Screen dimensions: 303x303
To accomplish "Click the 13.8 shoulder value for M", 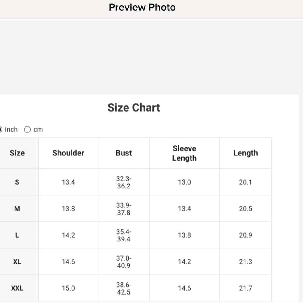I will coord(68,209).
